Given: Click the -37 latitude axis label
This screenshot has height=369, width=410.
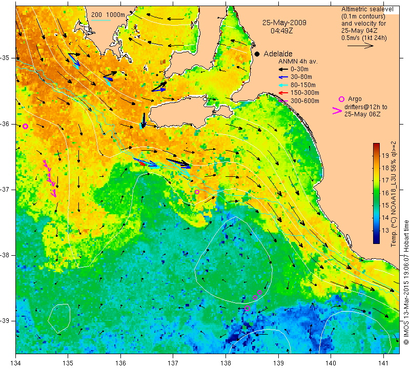Looking at the screenshot, I should coord(5,189).
